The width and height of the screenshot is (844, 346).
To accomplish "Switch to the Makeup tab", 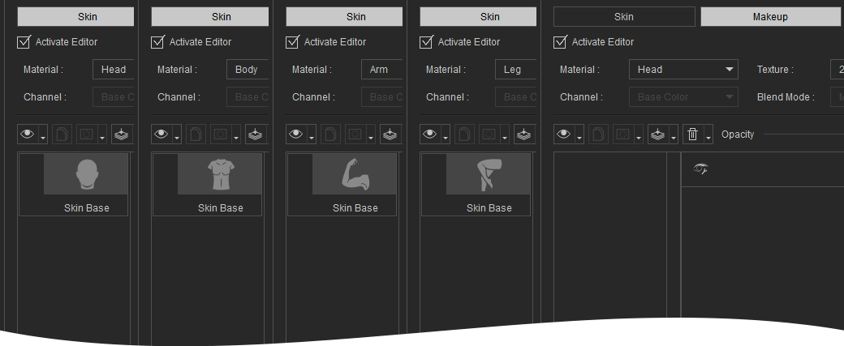I will tap(769, 17).
